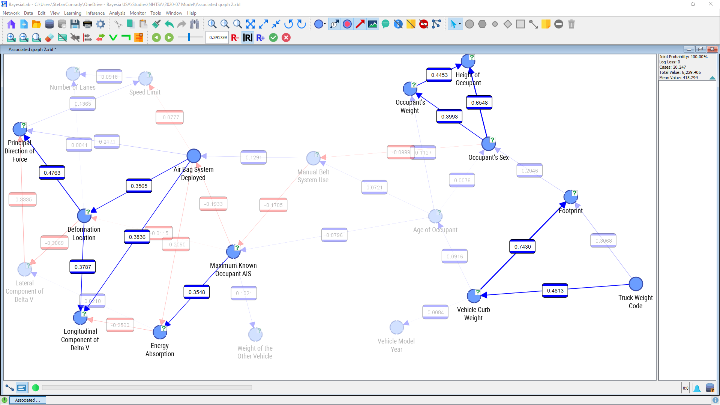Viewport: 720px width, 405px height.
Task: Click the threshold slider handle
Action: (189, 37)
